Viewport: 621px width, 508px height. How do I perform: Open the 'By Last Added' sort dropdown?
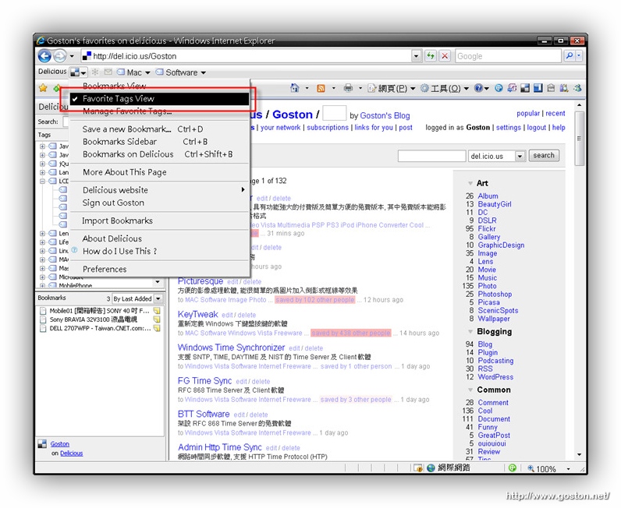coord(137,298)
